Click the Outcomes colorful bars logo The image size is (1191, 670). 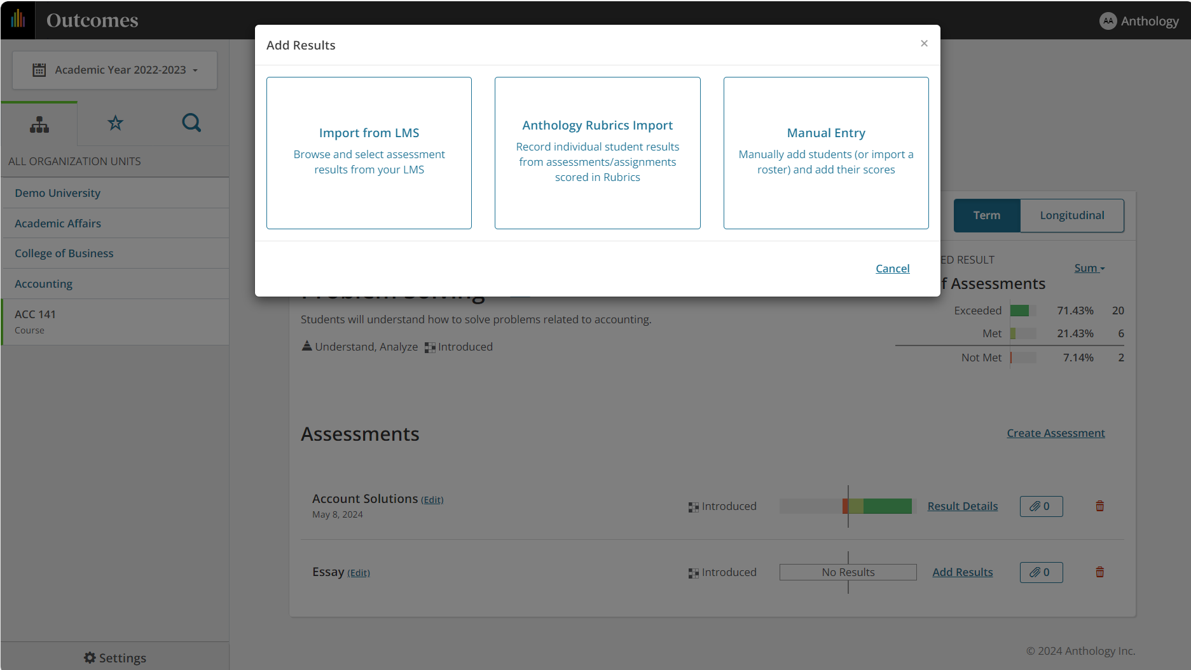(18, 20)
